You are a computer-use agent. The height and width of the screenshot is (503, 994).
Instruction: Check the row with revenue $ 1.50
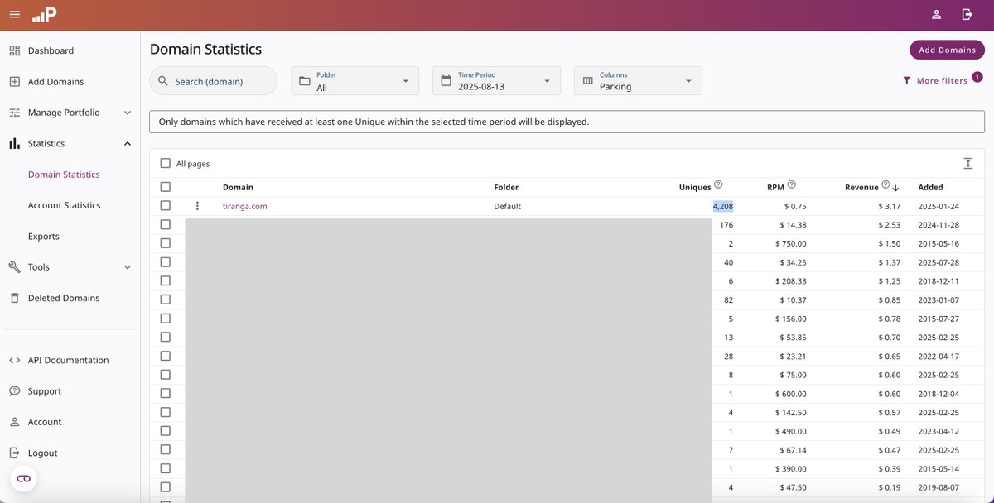coord(166,243)
